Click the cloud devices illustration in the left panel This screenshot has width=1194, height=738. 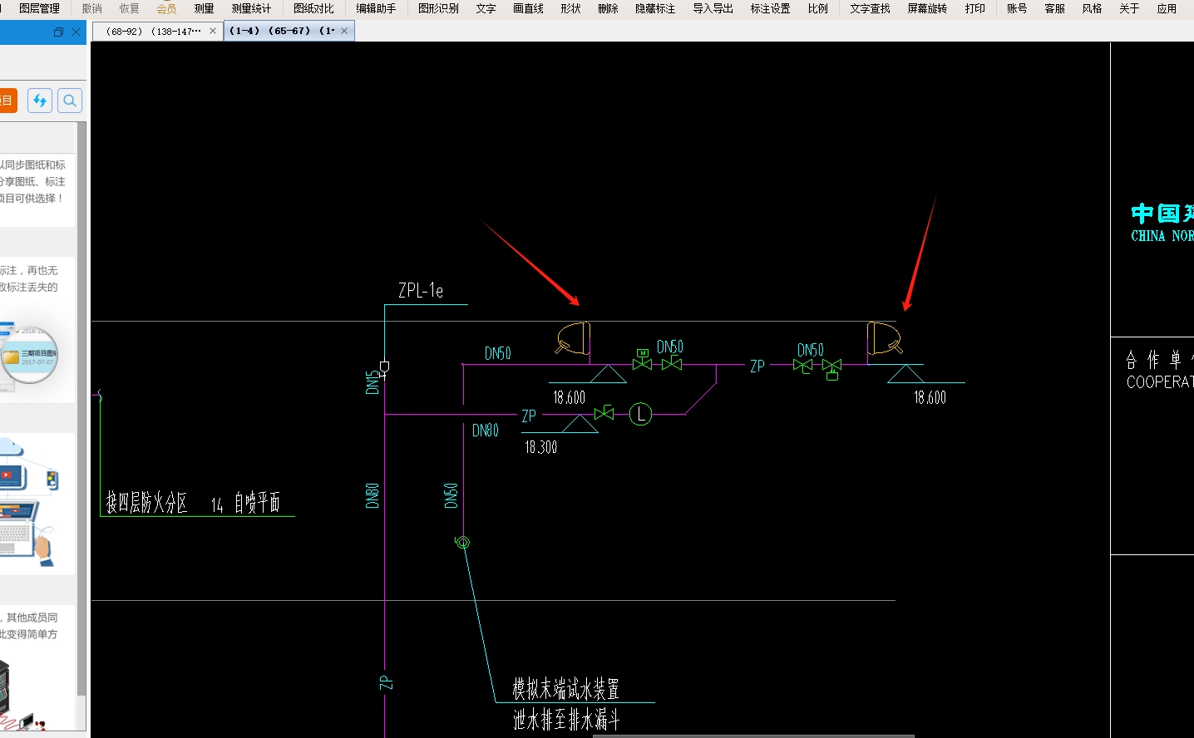point(29,503)
